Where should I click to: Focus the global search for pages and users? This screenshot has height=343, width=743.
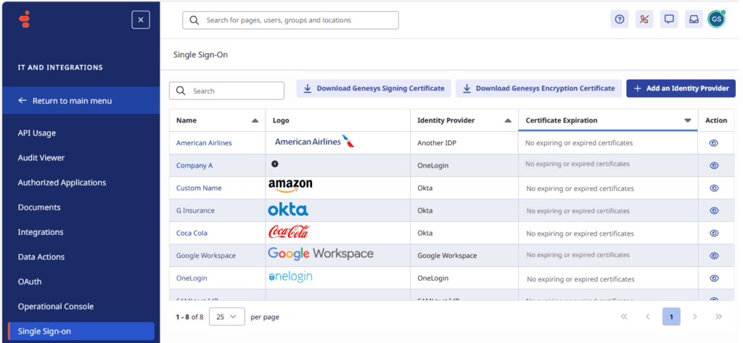point(290,20)
